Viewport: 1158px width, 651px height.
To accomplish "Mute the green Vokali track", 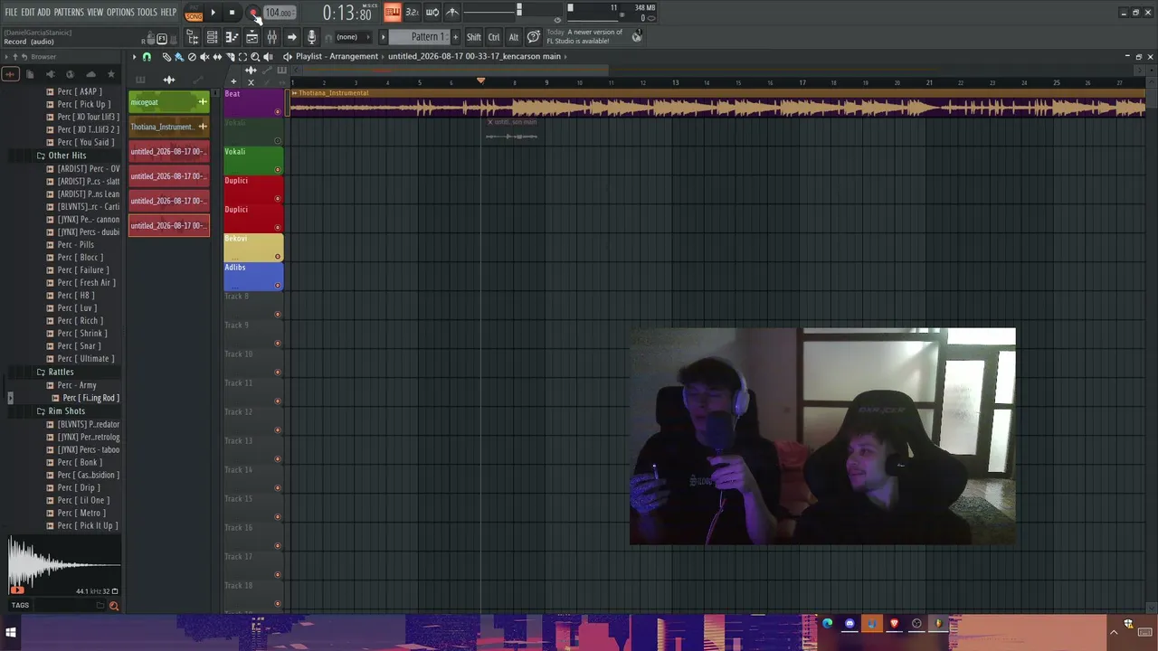I will click(278, 169).
